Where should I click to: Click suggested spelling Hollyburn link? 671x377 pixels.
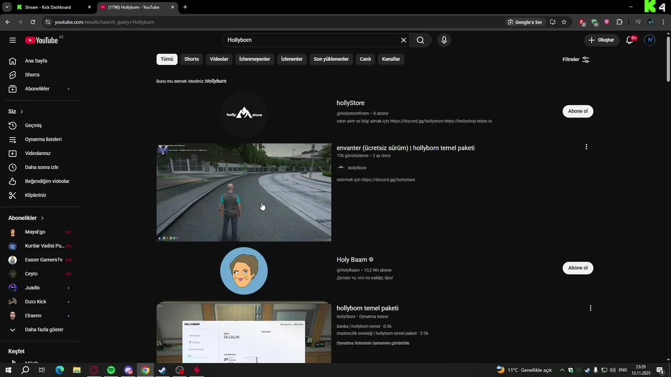[x=215, y=81]
